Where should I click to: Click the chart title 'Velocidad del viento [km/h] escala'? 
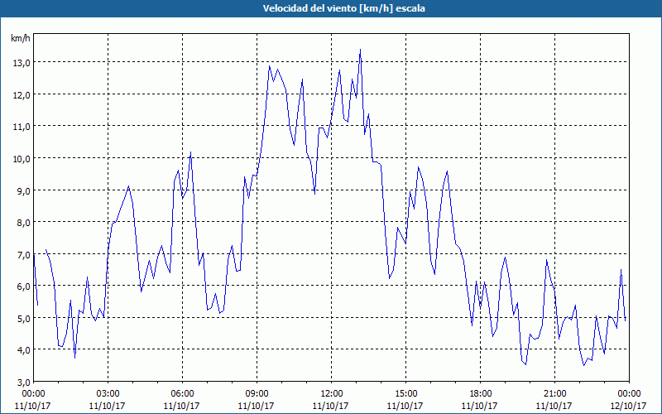(343, 8)
